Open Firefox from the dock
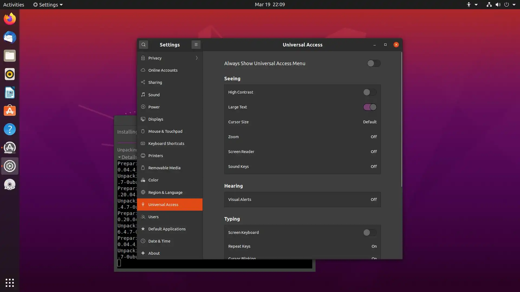 (x=10, y=19)
